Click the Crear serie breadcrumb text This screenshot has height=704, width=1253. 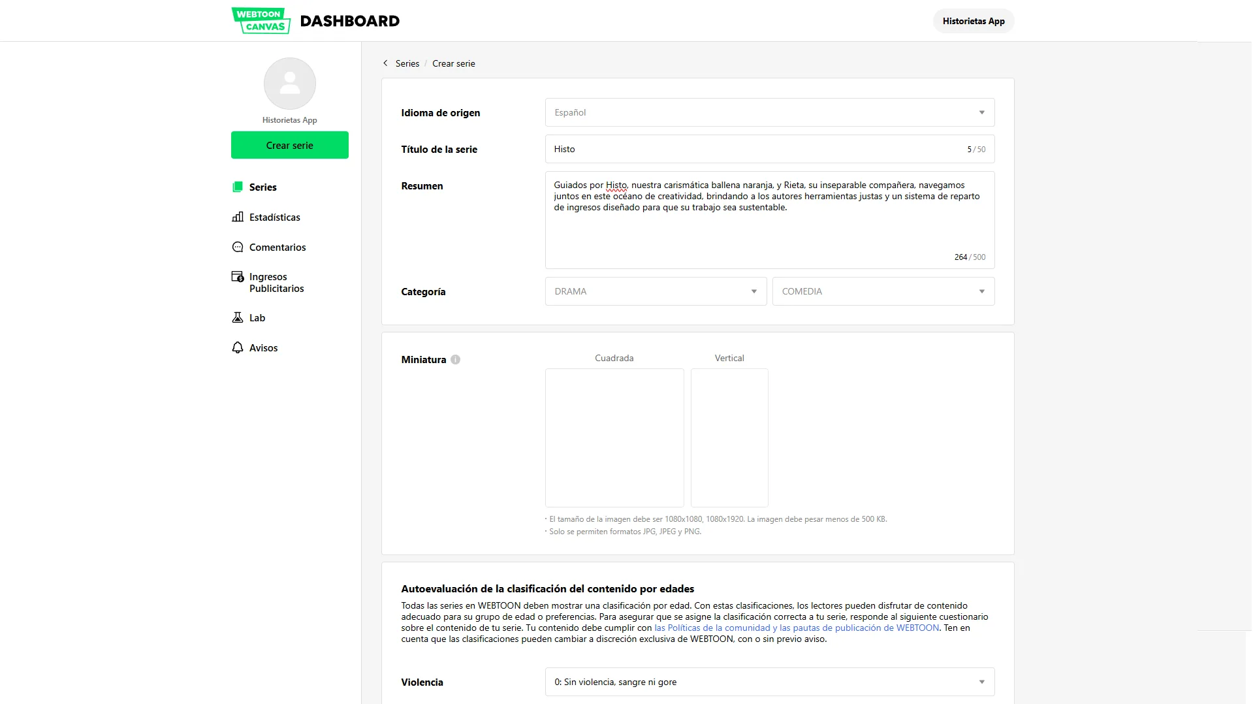coord(454,63)
